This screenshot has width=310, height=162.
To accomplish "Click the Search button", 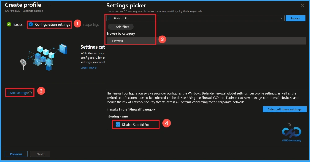I will [295, 18].
